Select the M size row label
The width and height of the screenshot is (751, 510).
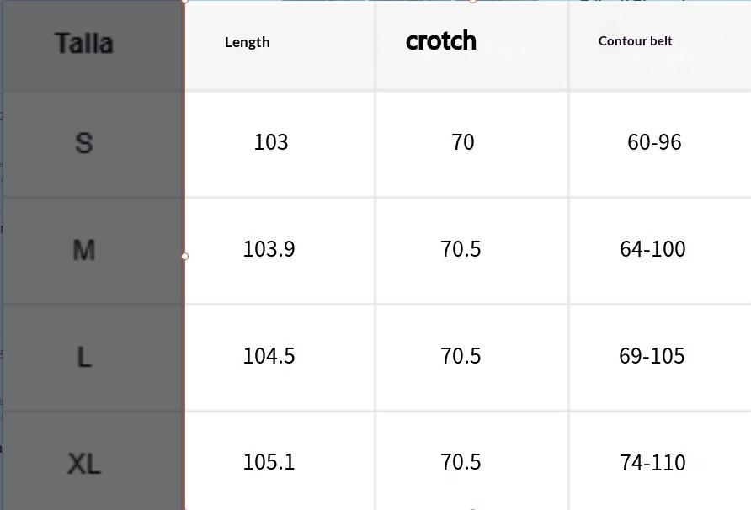point(83,250)
